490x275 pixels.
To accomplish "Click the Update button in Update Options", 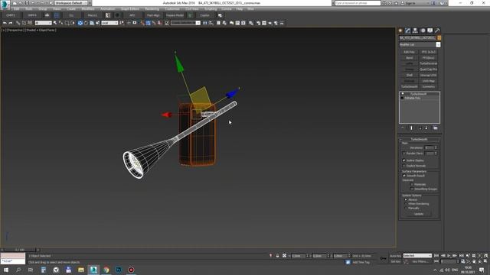I will 419,214.
